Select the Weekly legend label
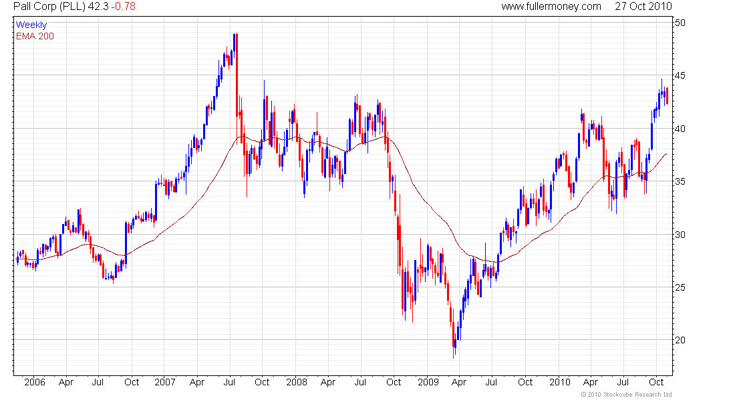 [x=31, y=25]
